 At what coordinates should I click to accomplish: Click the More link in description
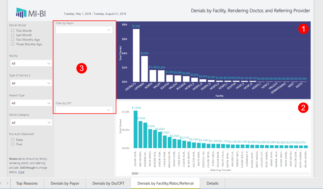tap(21, 172)
